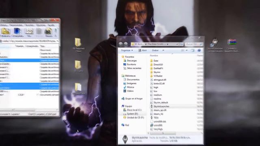Open the Ayuda menu in WinRAR

(x=51, y=25)
